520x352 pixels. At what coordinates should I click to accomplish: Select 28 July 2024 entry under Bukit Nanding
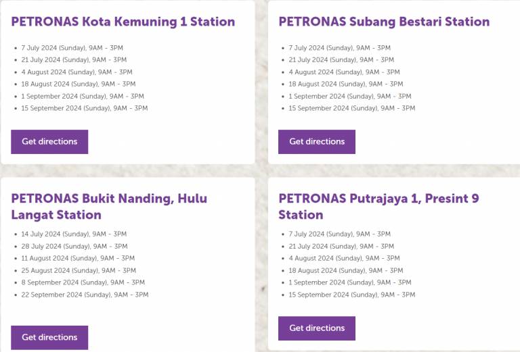(74, 246)
